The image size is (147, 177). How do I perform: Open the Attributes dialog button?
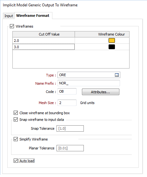click(x=101, y=92)
